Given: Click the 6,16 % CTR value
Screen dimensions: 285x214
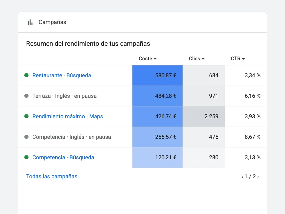Looking at the screenshot, I should [x=252, y=96].
